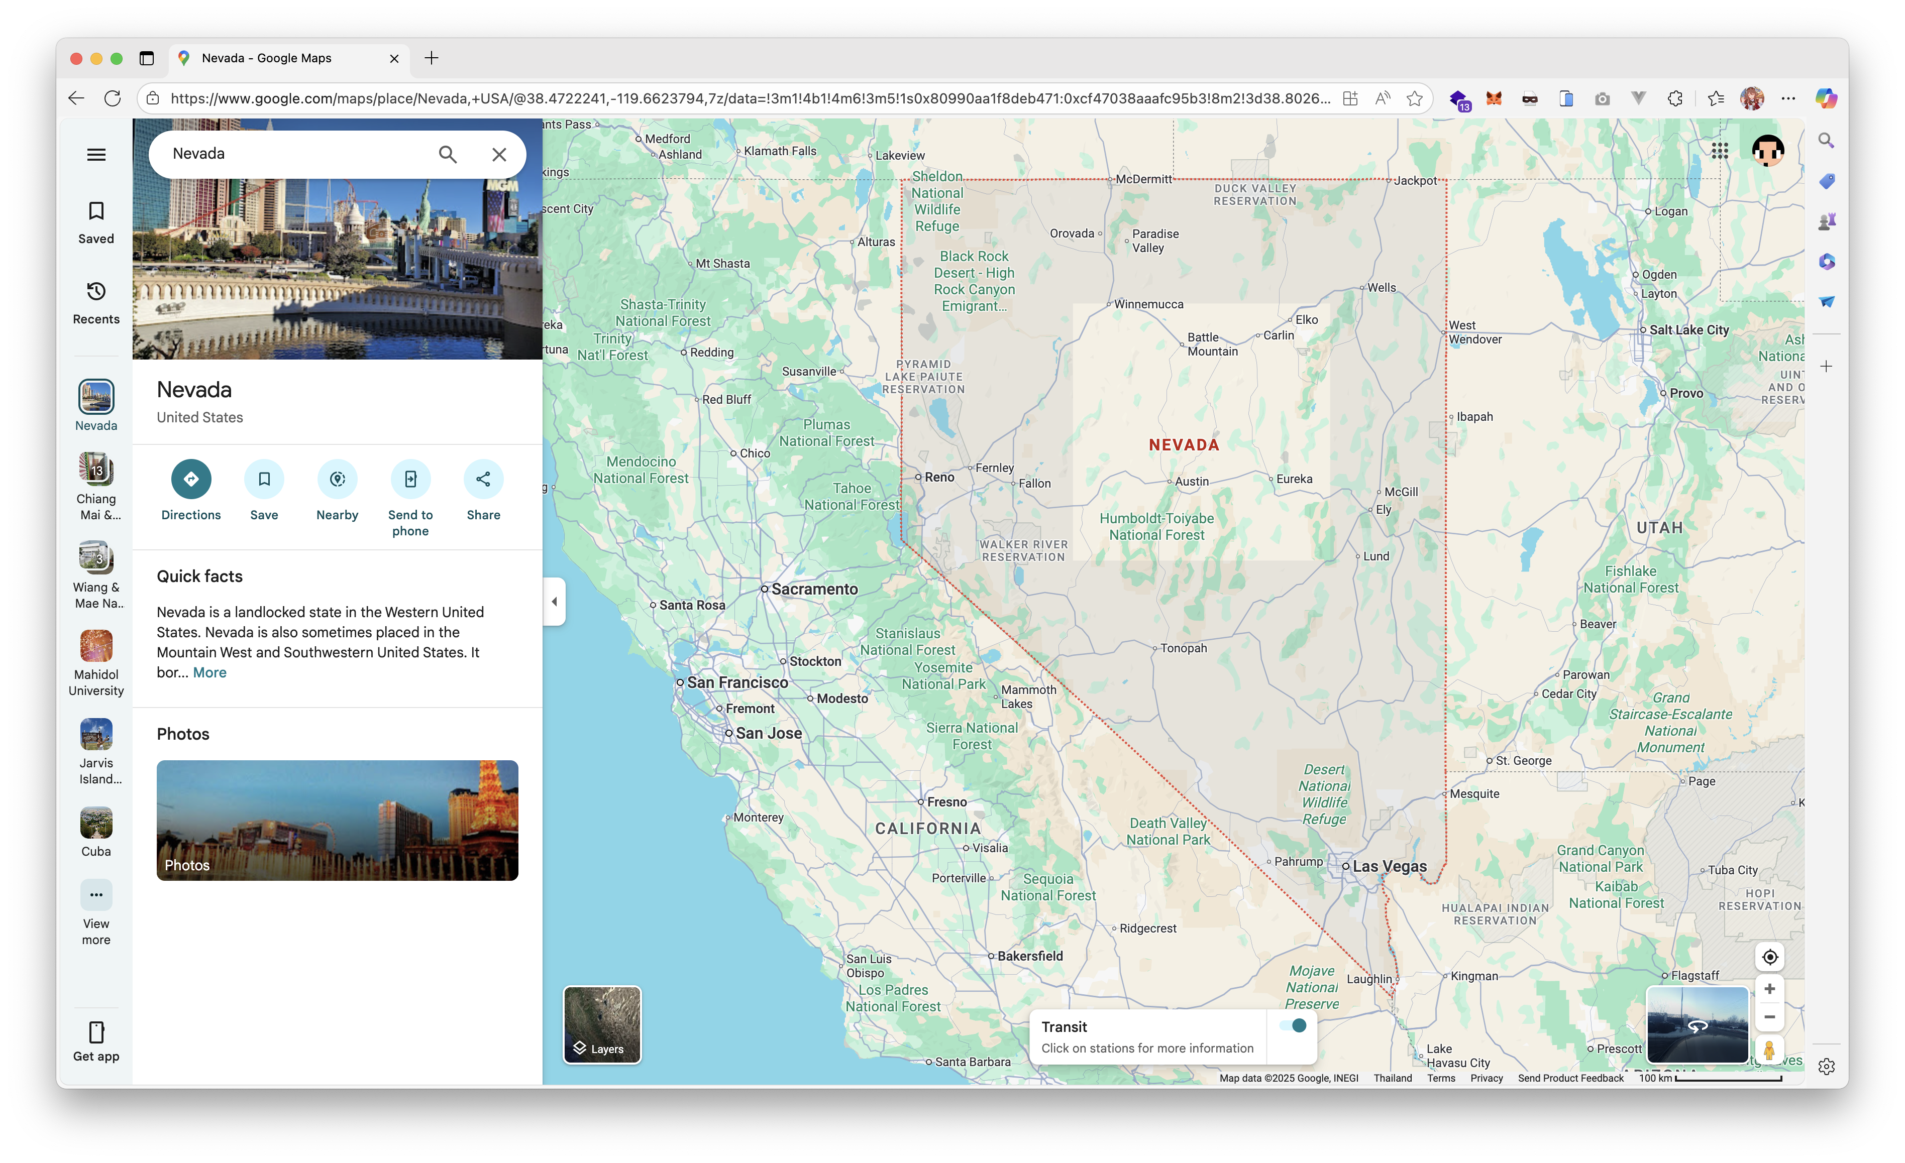Image resolution: width=1905 pixels, height=1163 pixels.
Task: Click the Nearby icon
Action: pyautogui.click(x=337, y=479)
